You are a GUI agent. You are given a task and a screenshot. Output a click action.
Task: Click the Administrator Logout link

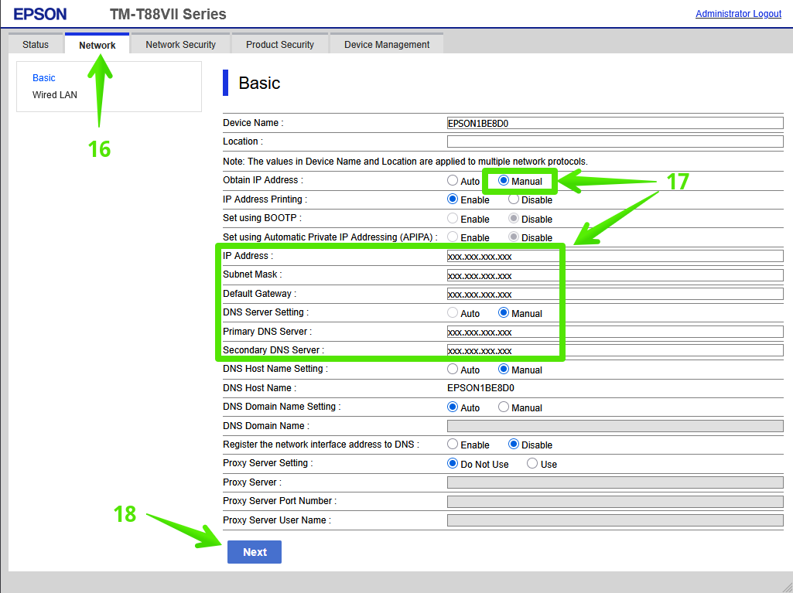coord(738,14)
